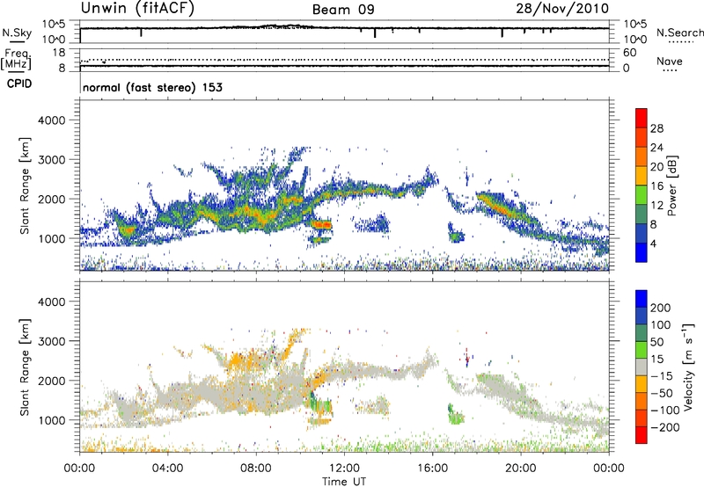This screenshot has height=487, width=704.
Task: Click the '28' tick on power colorbar
Action: coord(656,128)
